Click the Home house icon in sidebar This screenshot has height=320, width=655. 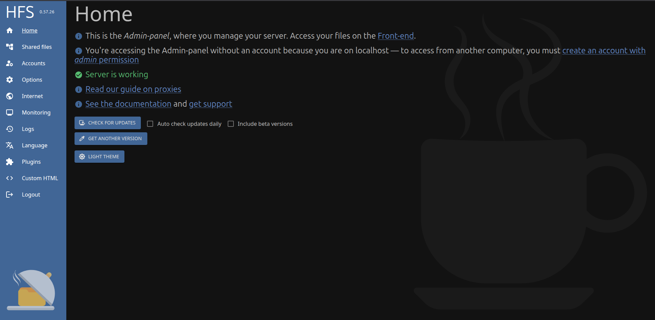[x=10, y=30]
